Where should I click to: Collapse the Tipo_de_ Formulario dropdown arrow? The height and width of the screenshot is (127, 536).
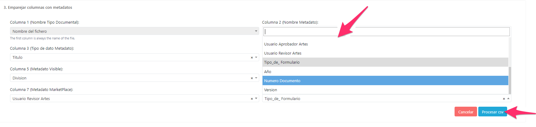click(508, 99)
